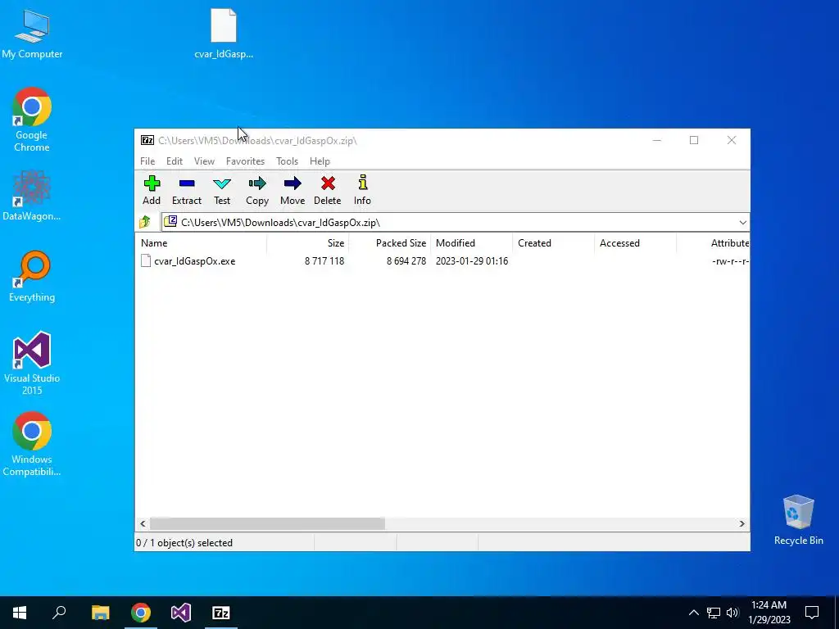
Task: Open the Favorites menu
Action: (x=246, y=161)
